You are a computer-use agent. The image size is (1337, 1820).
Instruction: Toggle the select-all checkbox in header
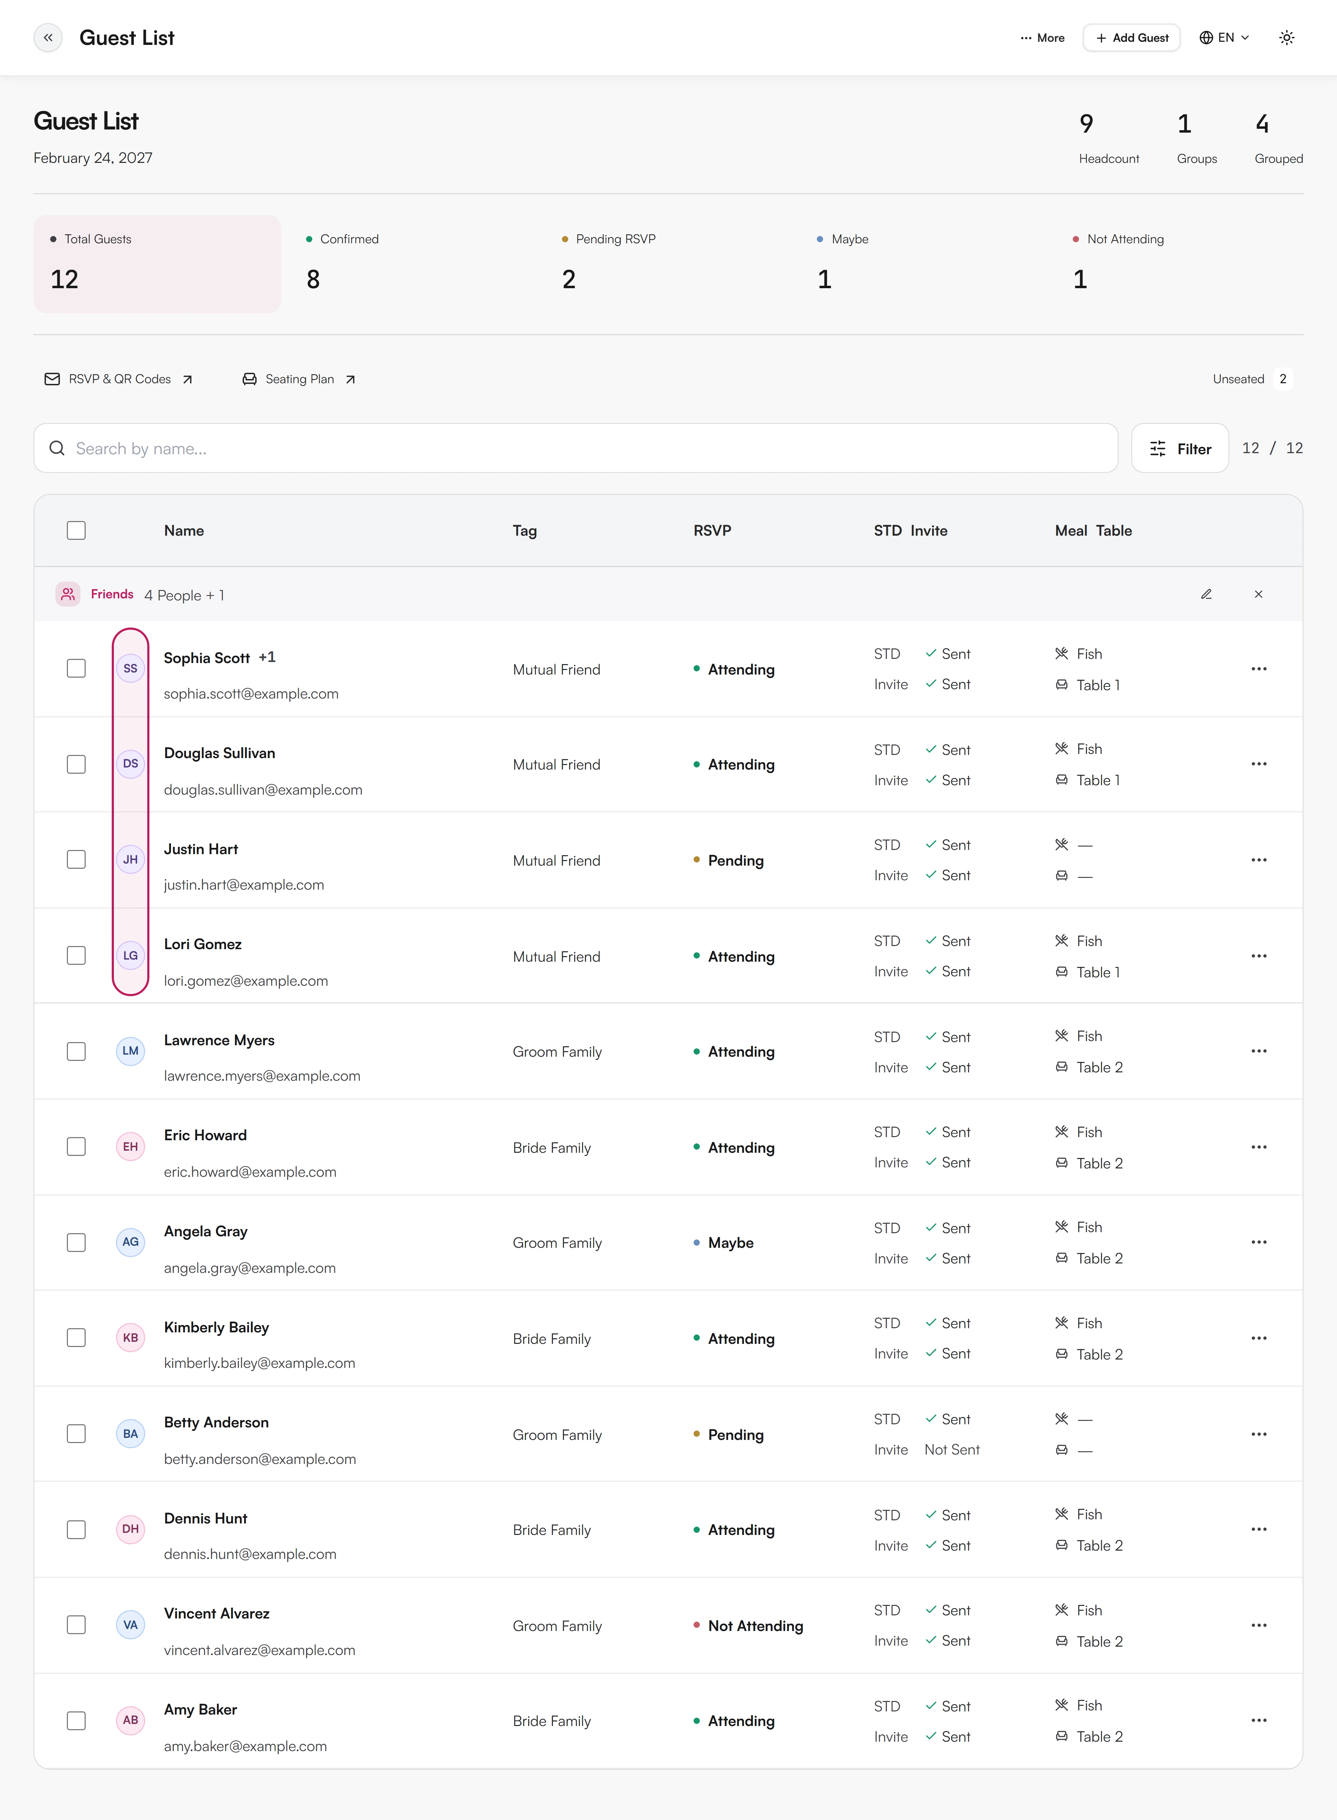76,531
